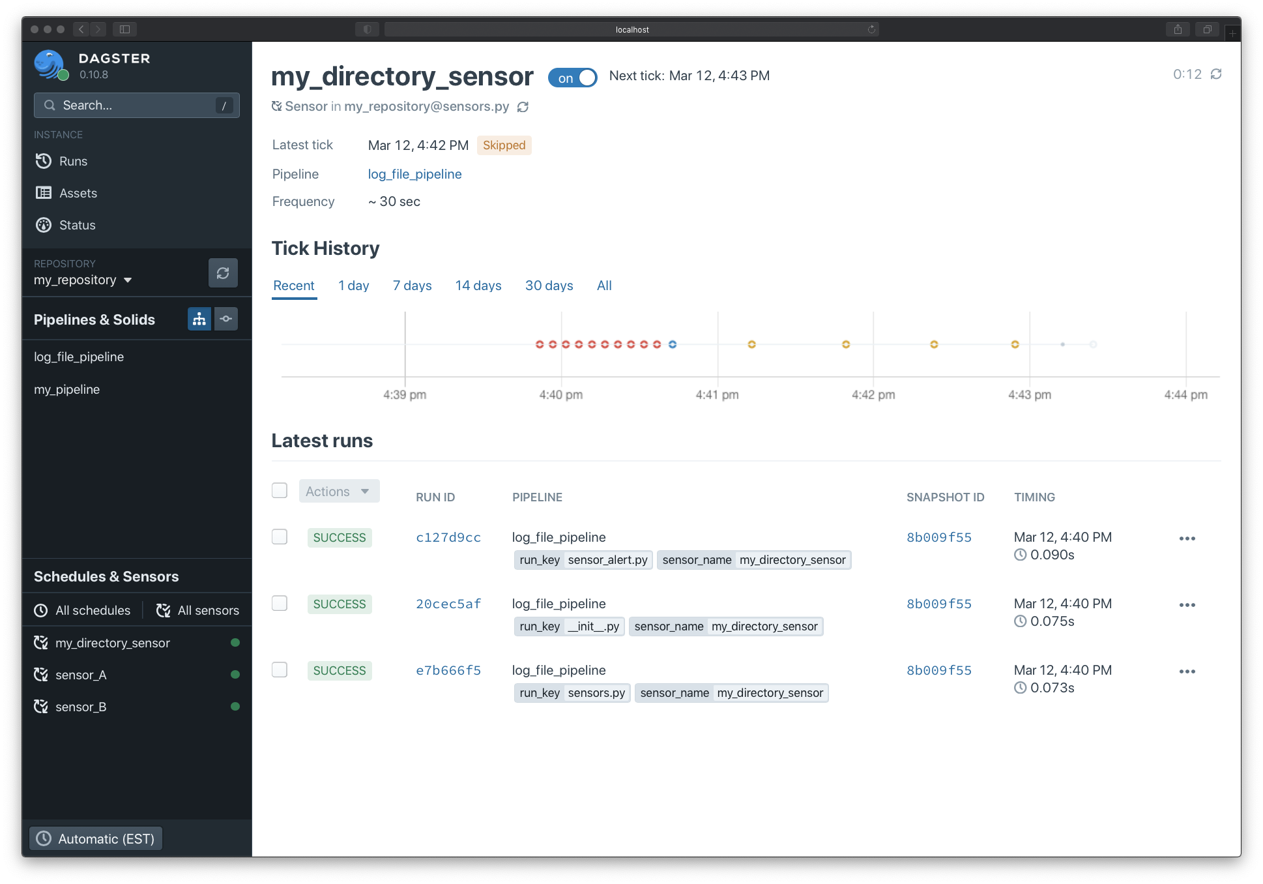
Task: Check the checkbox next to run 20cec5af
Action: (x=280, y=603)
